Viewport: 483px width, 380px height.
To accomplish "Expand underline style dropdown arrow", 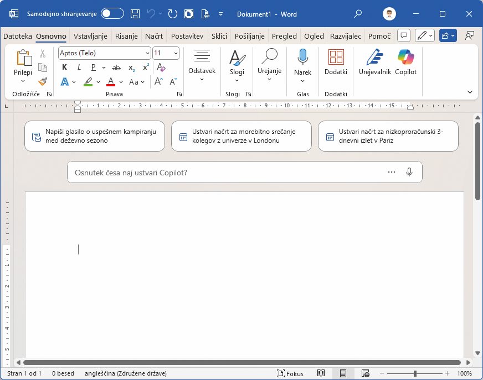I will point(104,67).
